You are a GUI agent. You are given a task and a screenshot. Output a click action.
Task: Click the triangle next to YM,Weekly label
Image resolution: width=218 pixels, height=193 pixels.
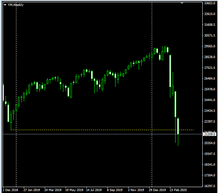[5, 5]
